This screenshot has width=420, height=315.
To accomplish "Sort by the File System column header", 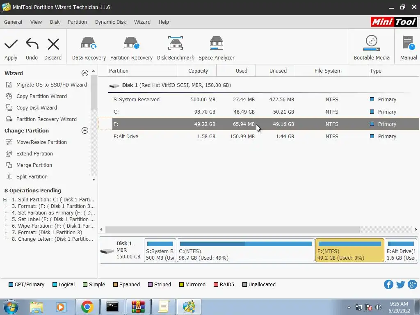I will [x=332, y=71].
